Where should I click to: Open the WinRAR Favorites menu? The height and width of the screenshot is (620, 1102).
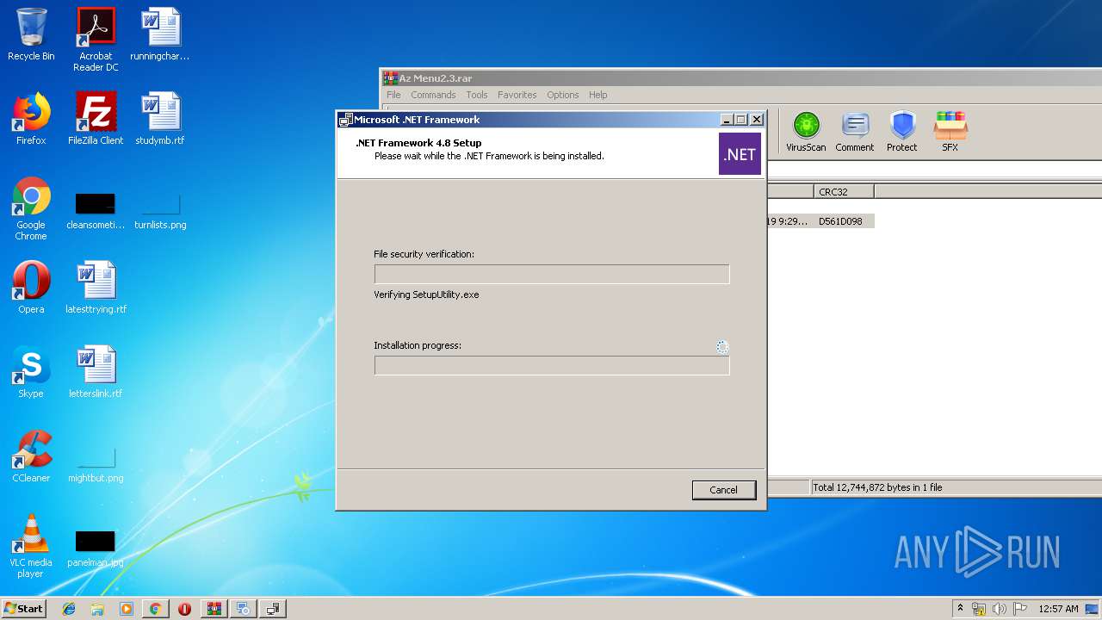517,95
